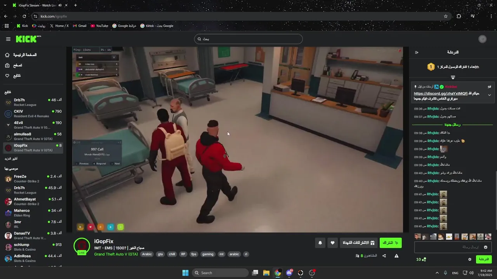The height and width of the screenshot is (279, 497).
Task: Click the gaming tag
Action: tap(208, 254)
